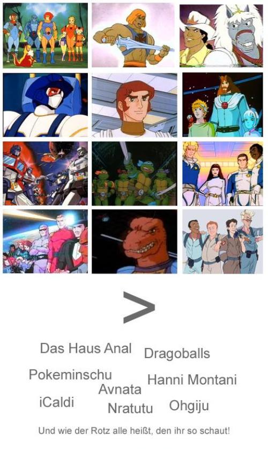Viewport: 268px width, 449px height.
Task: Open the four space rangers team picture
Action: click(222, 174)
